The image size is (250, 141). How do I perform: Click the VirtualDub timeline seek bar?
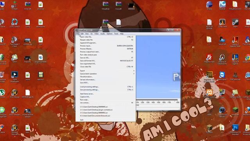point(157,100)
